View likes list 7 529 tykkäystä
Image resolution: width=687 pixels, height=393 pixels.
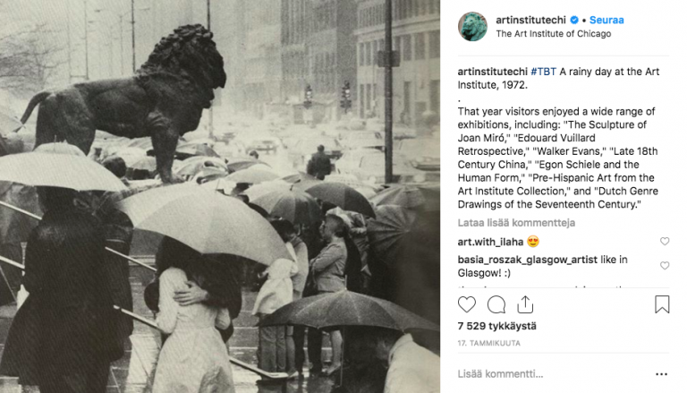coord(496,326)
